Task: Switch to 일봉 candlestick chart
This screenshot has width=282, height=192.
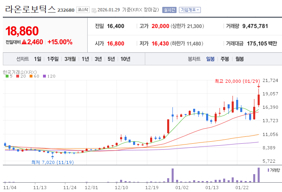Action: tap(210, 59)
